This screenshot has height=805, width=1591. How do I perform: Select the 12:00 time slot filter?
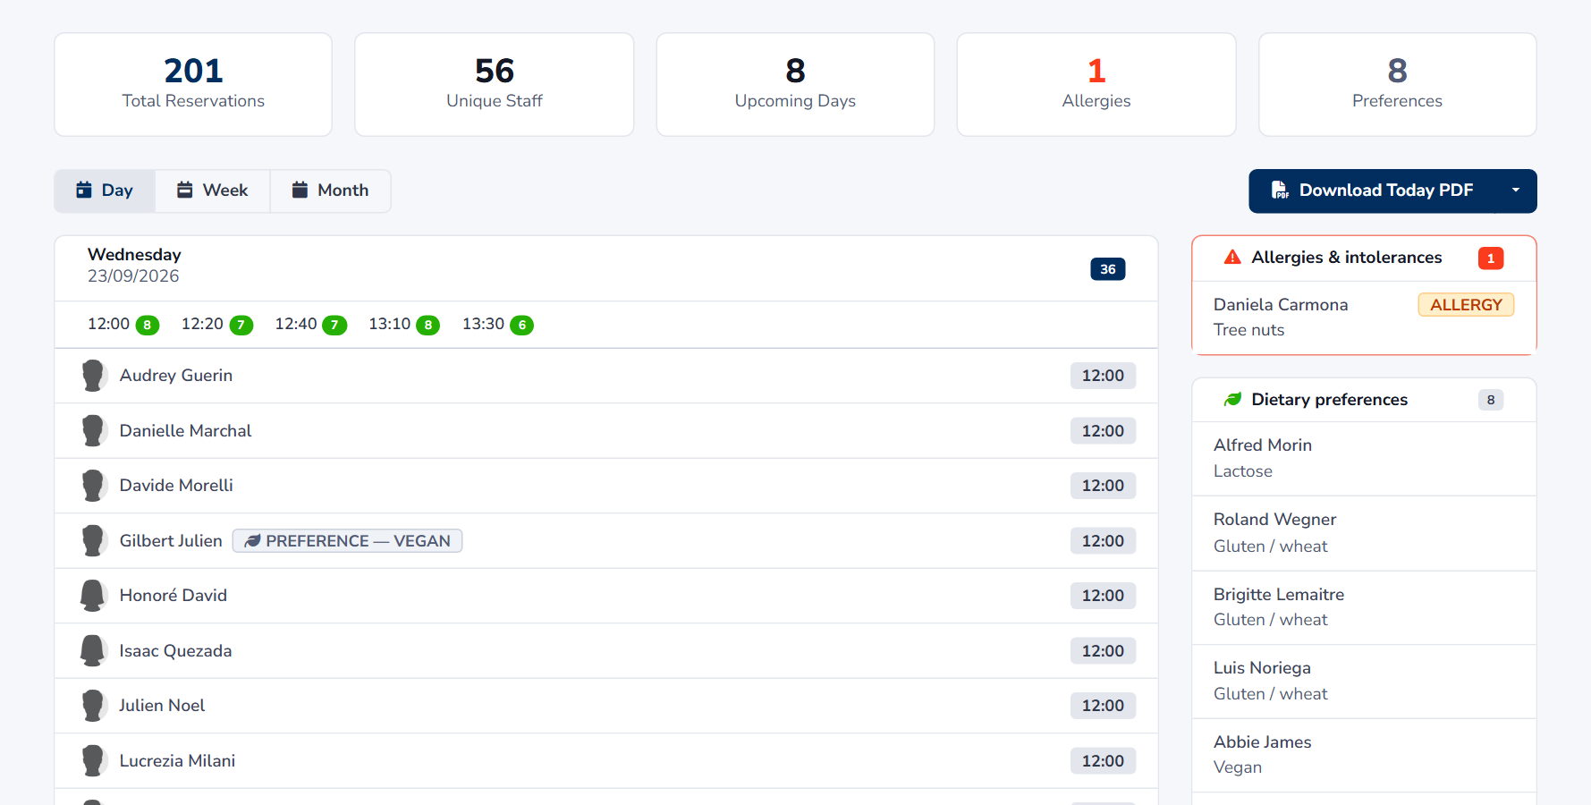[x=123, y=324]
